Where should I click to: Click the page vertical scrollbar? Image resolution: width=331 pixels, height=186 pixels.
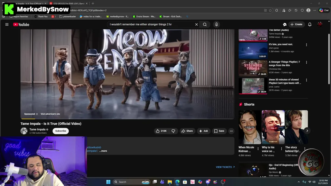pos(329,59)
